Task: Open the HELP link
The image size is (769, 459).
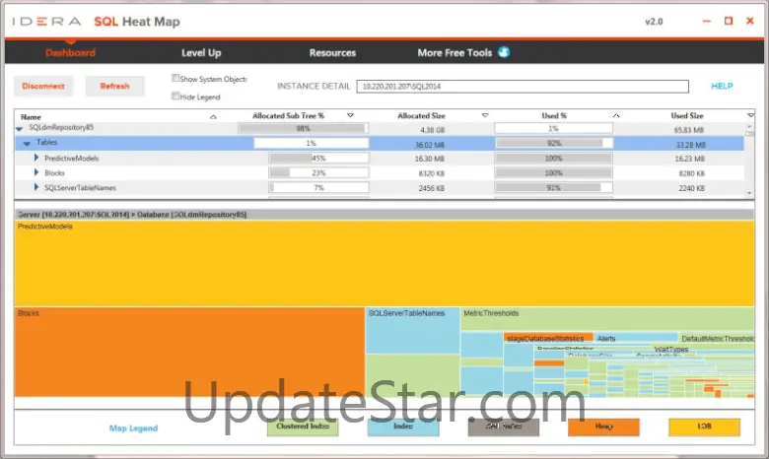Action: [722, 86]
